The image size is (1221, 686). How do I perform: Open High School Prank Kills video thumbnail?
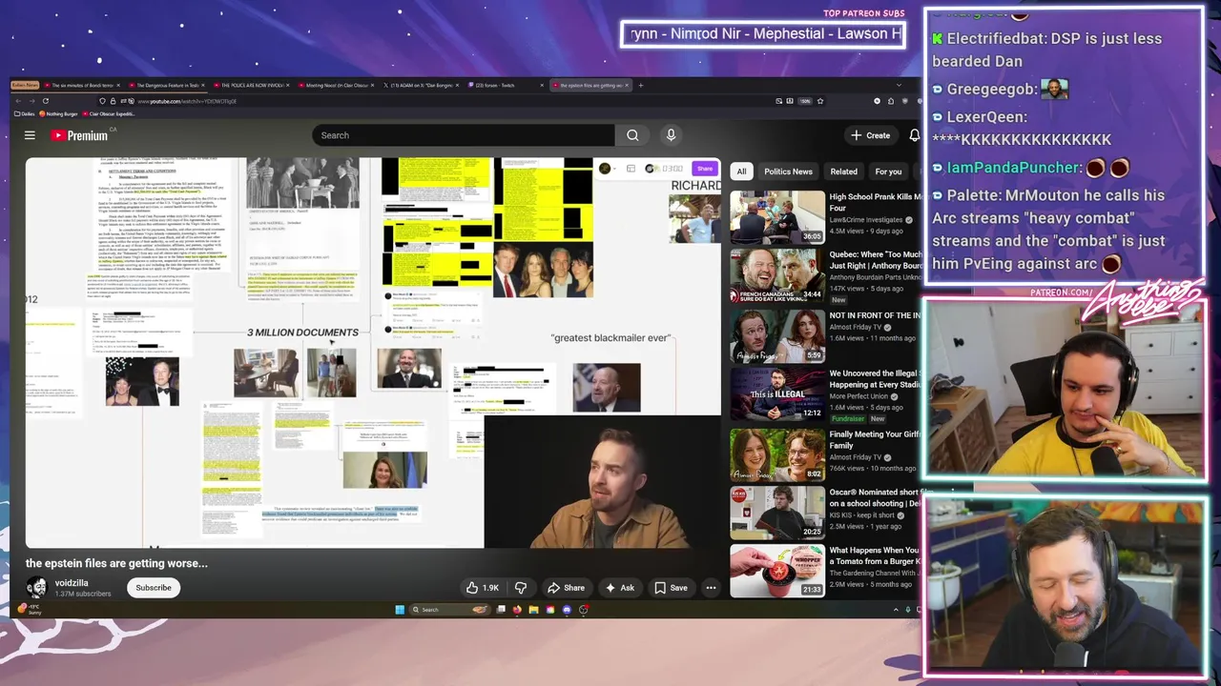pyautogui.click(x=777, y=217)
